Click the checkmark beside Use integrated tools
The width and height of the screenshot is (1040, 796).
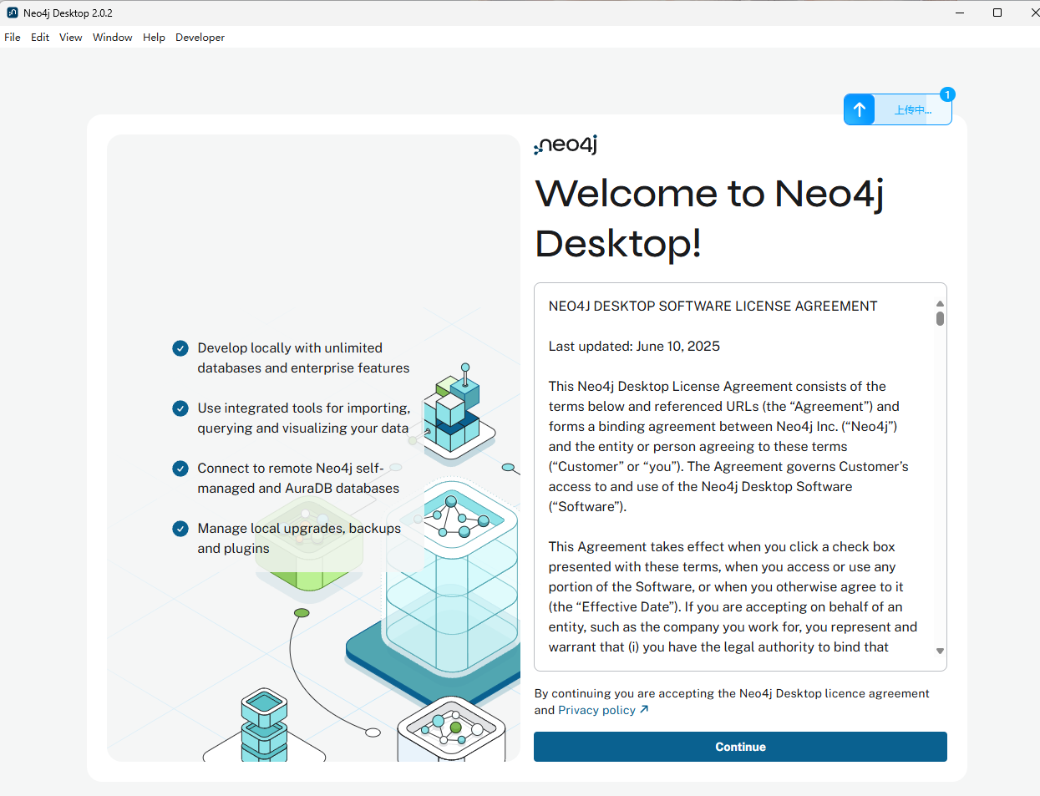(180, 408)
